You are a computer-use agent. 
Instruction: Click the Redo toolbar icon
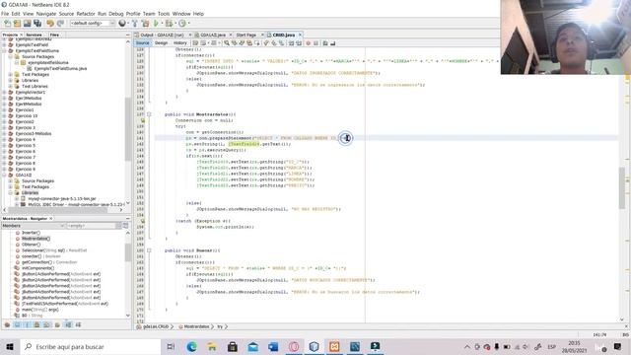pyautogui.click(x=60, y=24)
